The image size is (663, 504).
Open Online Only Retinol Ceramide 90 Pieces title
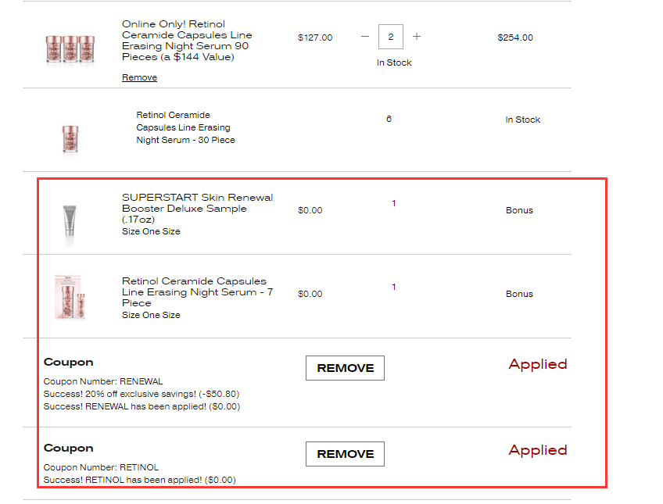point(187,41)
